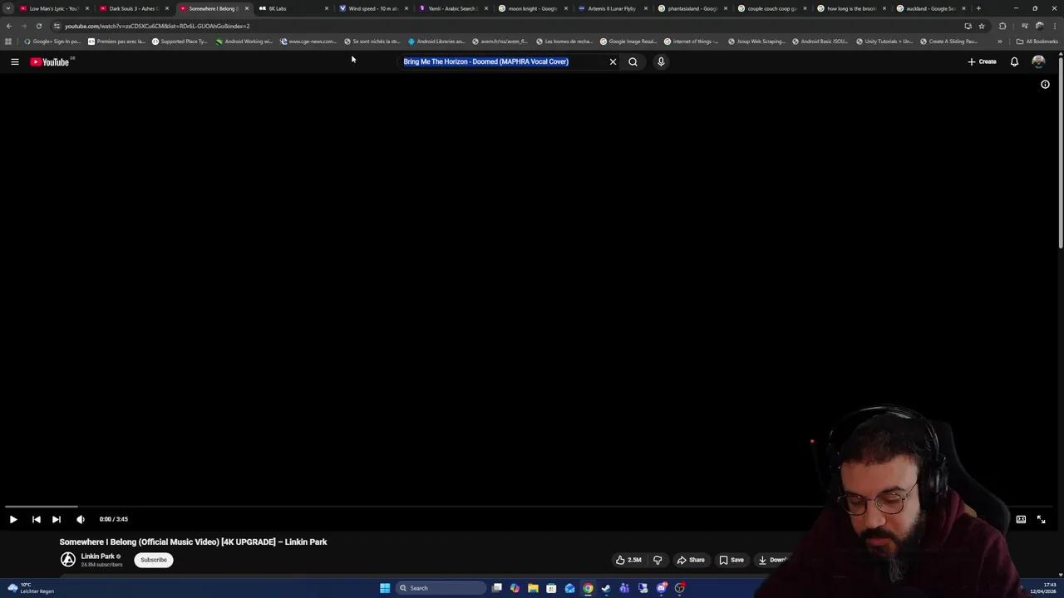The image size is (1064, 598).
Task: Dislike the video
Action: coord(658,560)
